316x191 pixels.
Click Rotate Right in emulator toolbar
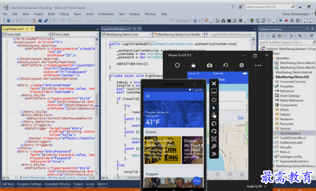[214, 131]
